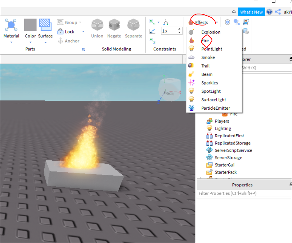The image size is (292, 243).
Task: Choose SpotLight from the Effects menu
Action: point(214,91)
